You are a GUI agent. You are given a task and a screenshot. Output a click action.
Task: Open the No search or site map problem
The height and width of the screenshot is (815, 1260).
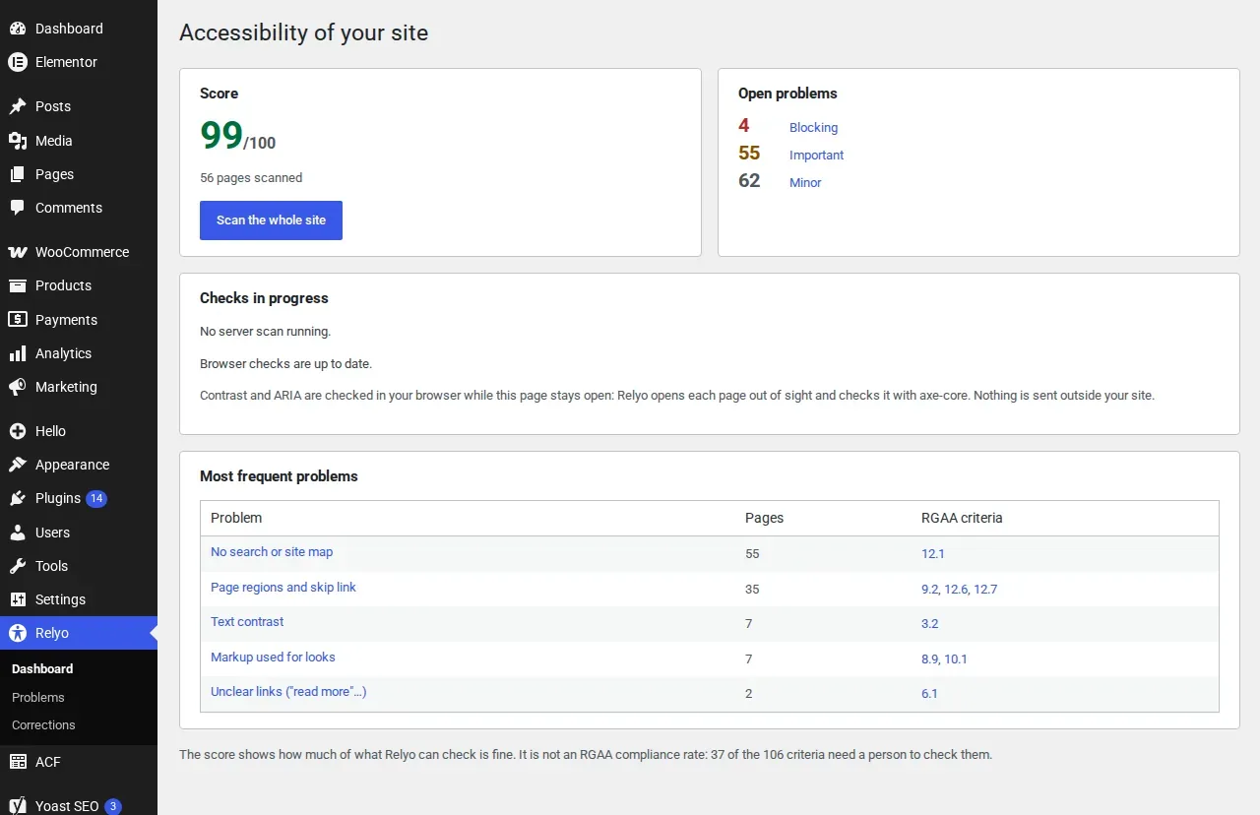pyautogui.click(x=272, y=552)
